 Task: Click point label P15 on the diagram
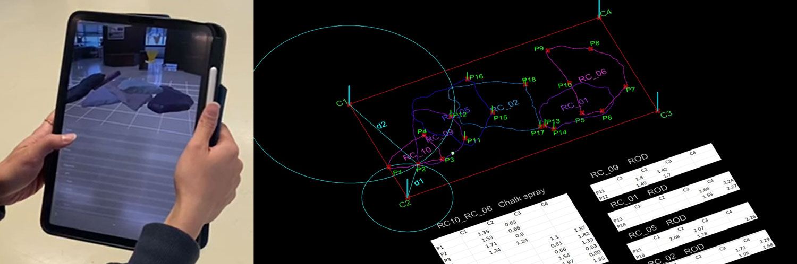tap(501, 118)
